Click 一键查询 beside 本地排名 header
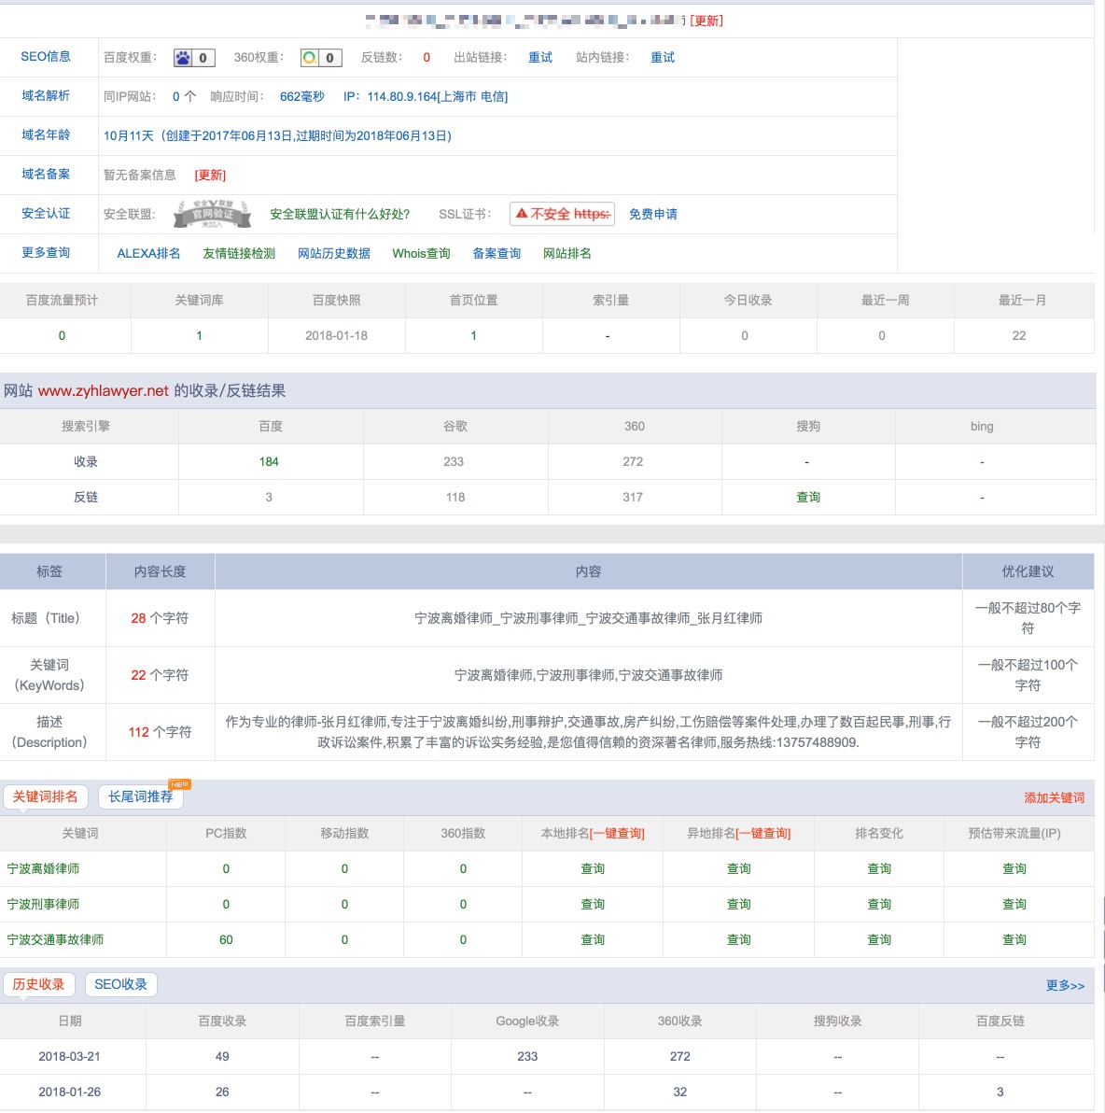1105x1113 pixels. 617,834
